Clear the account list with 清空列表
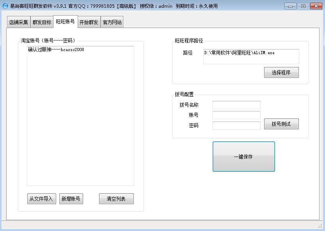This screenshot has height=231, width=325. pos(116,199)
